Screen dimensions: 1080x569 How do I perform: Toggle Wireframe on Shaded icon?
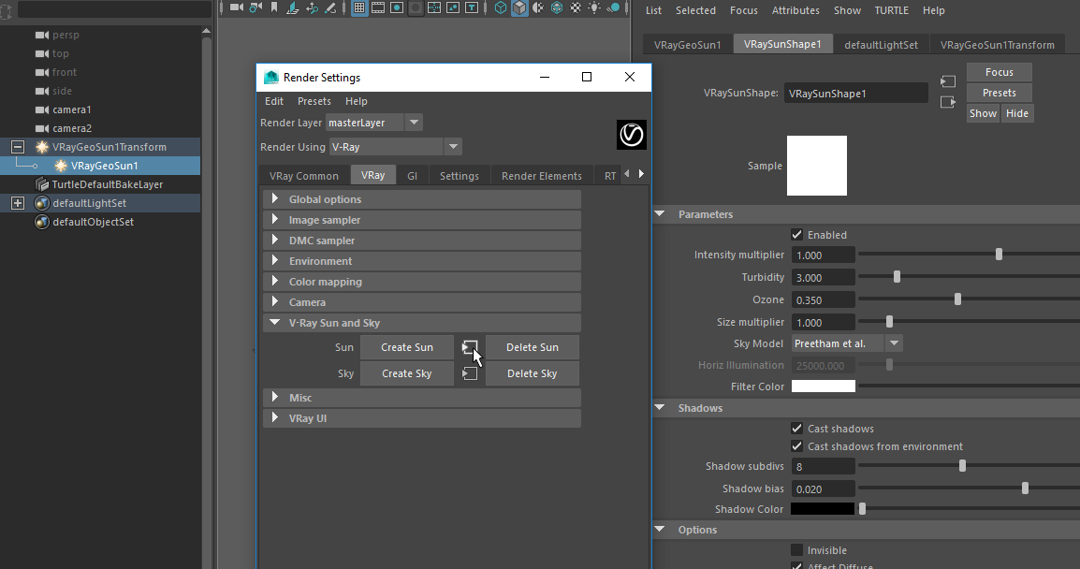tap(557, 7)
